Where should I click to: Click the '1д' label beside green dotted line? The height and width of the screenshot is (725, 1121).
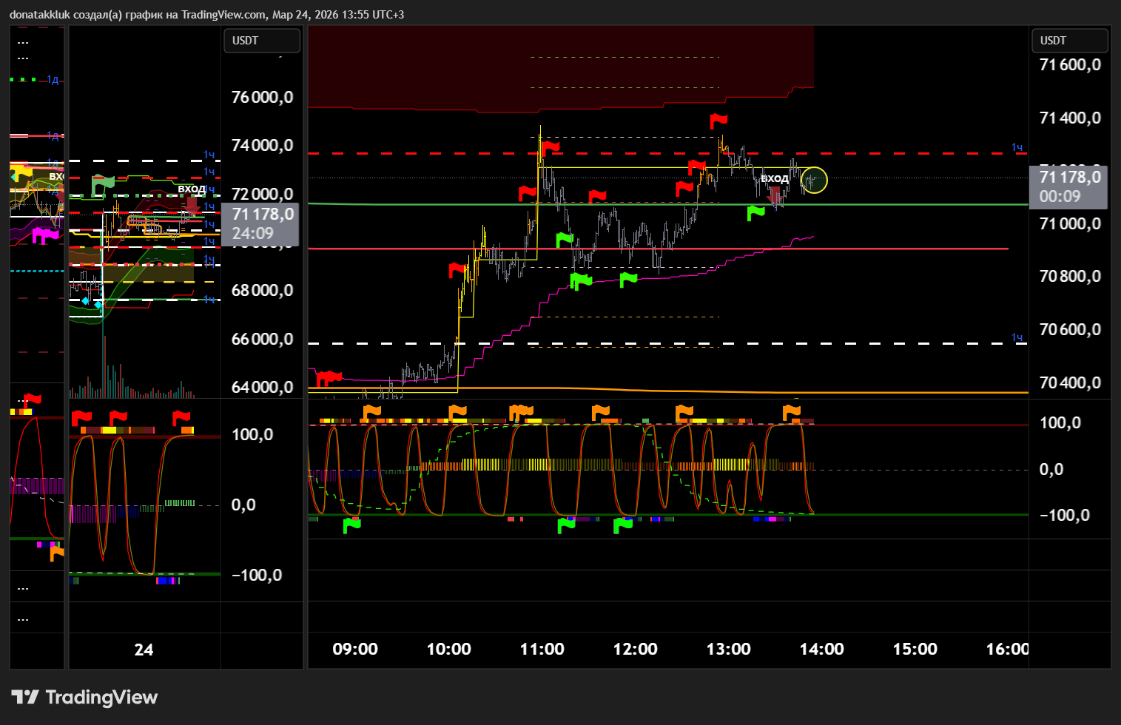(x=53, y=79)
